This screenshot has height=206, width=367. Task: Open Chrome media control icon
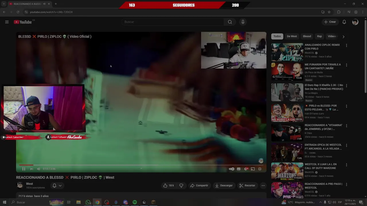pos(349,12)
